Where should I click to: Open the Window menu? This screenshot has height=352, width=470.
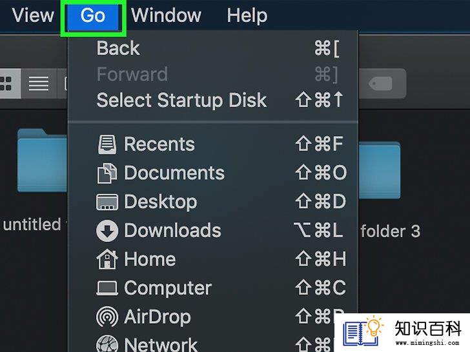pyautogui.click(x=167, y=15)
